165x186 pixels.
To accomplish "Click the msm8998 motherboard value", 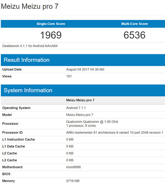I will (x=73, y=167).
